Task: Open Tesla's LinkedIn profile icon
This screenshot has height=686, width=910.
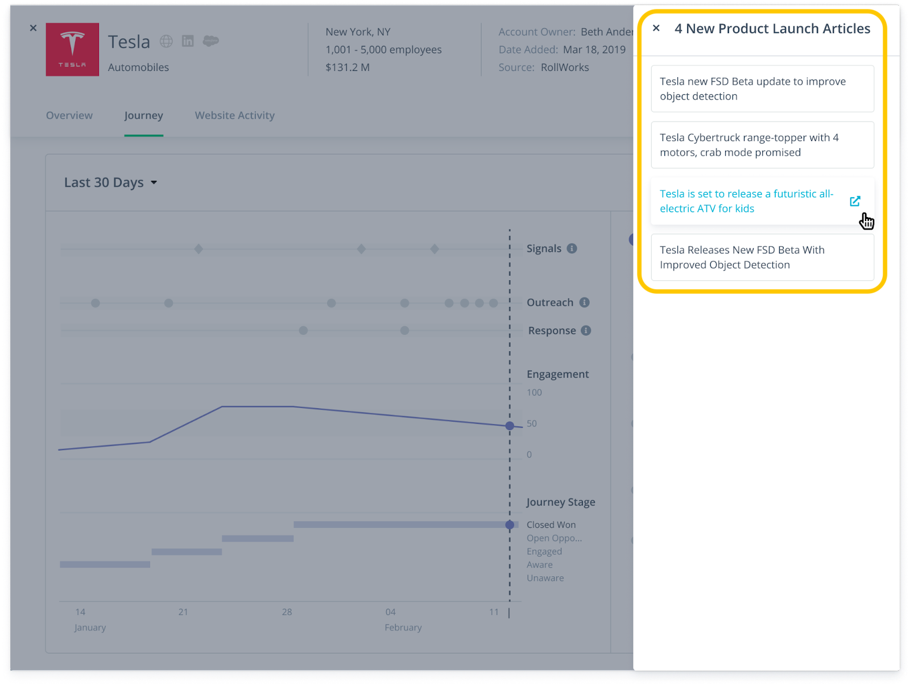Action: 188,41
